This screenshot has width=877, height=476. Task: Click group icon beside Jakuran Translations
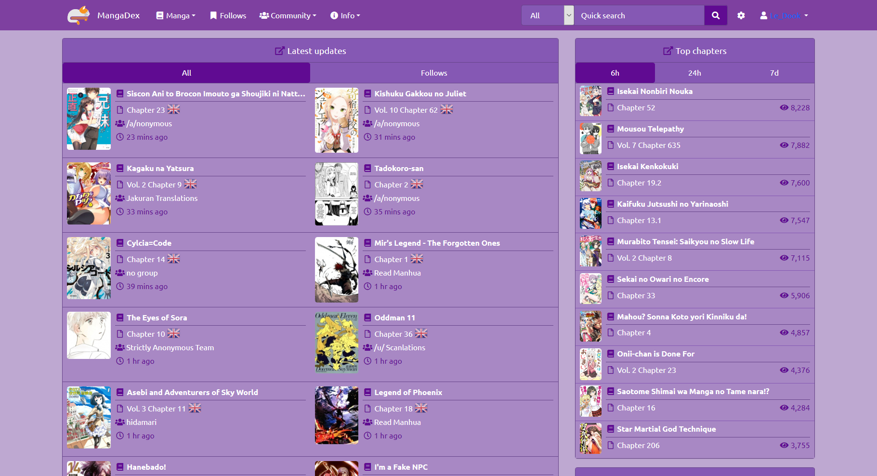(120, 198)
